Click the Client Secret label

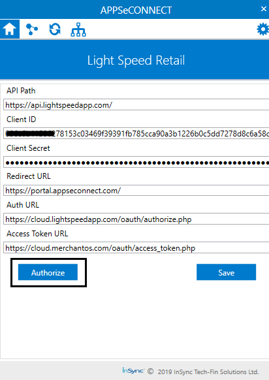28,148
